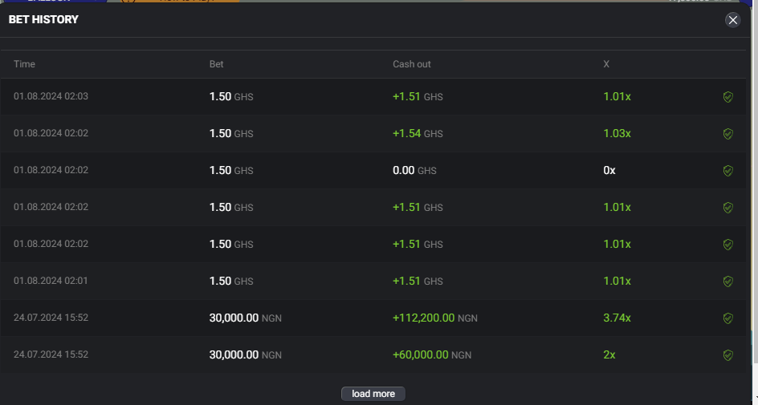758x405 pixels.
Task: Select the 01.08.2024 02:03 timestamp
Action: pos(51,97)
